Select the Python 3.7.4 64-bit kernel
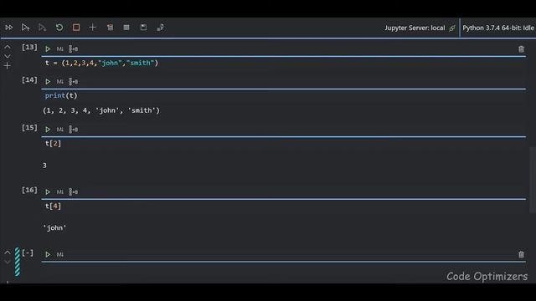Viewport: 536px width, 301px height. [x=498, y=28]
